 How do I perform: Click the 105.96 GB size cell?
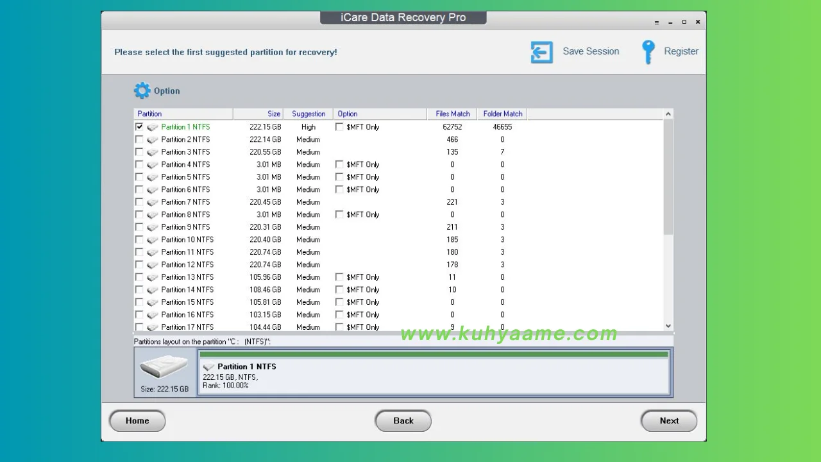coord(266,277)
